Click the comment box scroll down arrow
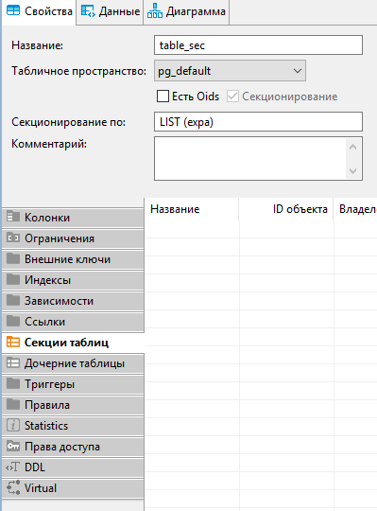The image size is (377, 511). click(x=353, y=170)
